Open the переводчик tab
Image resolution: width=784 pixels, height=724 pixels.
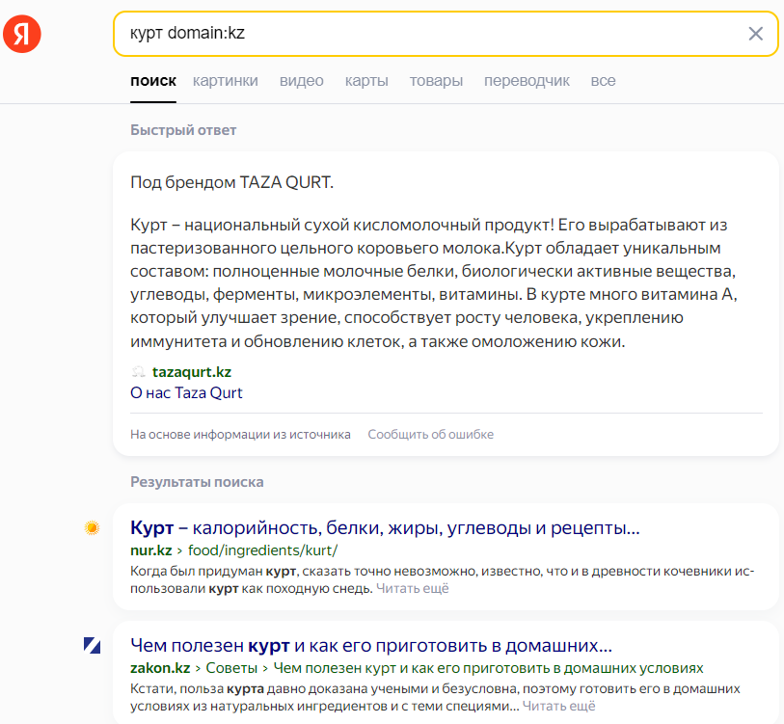click(527, 81)
